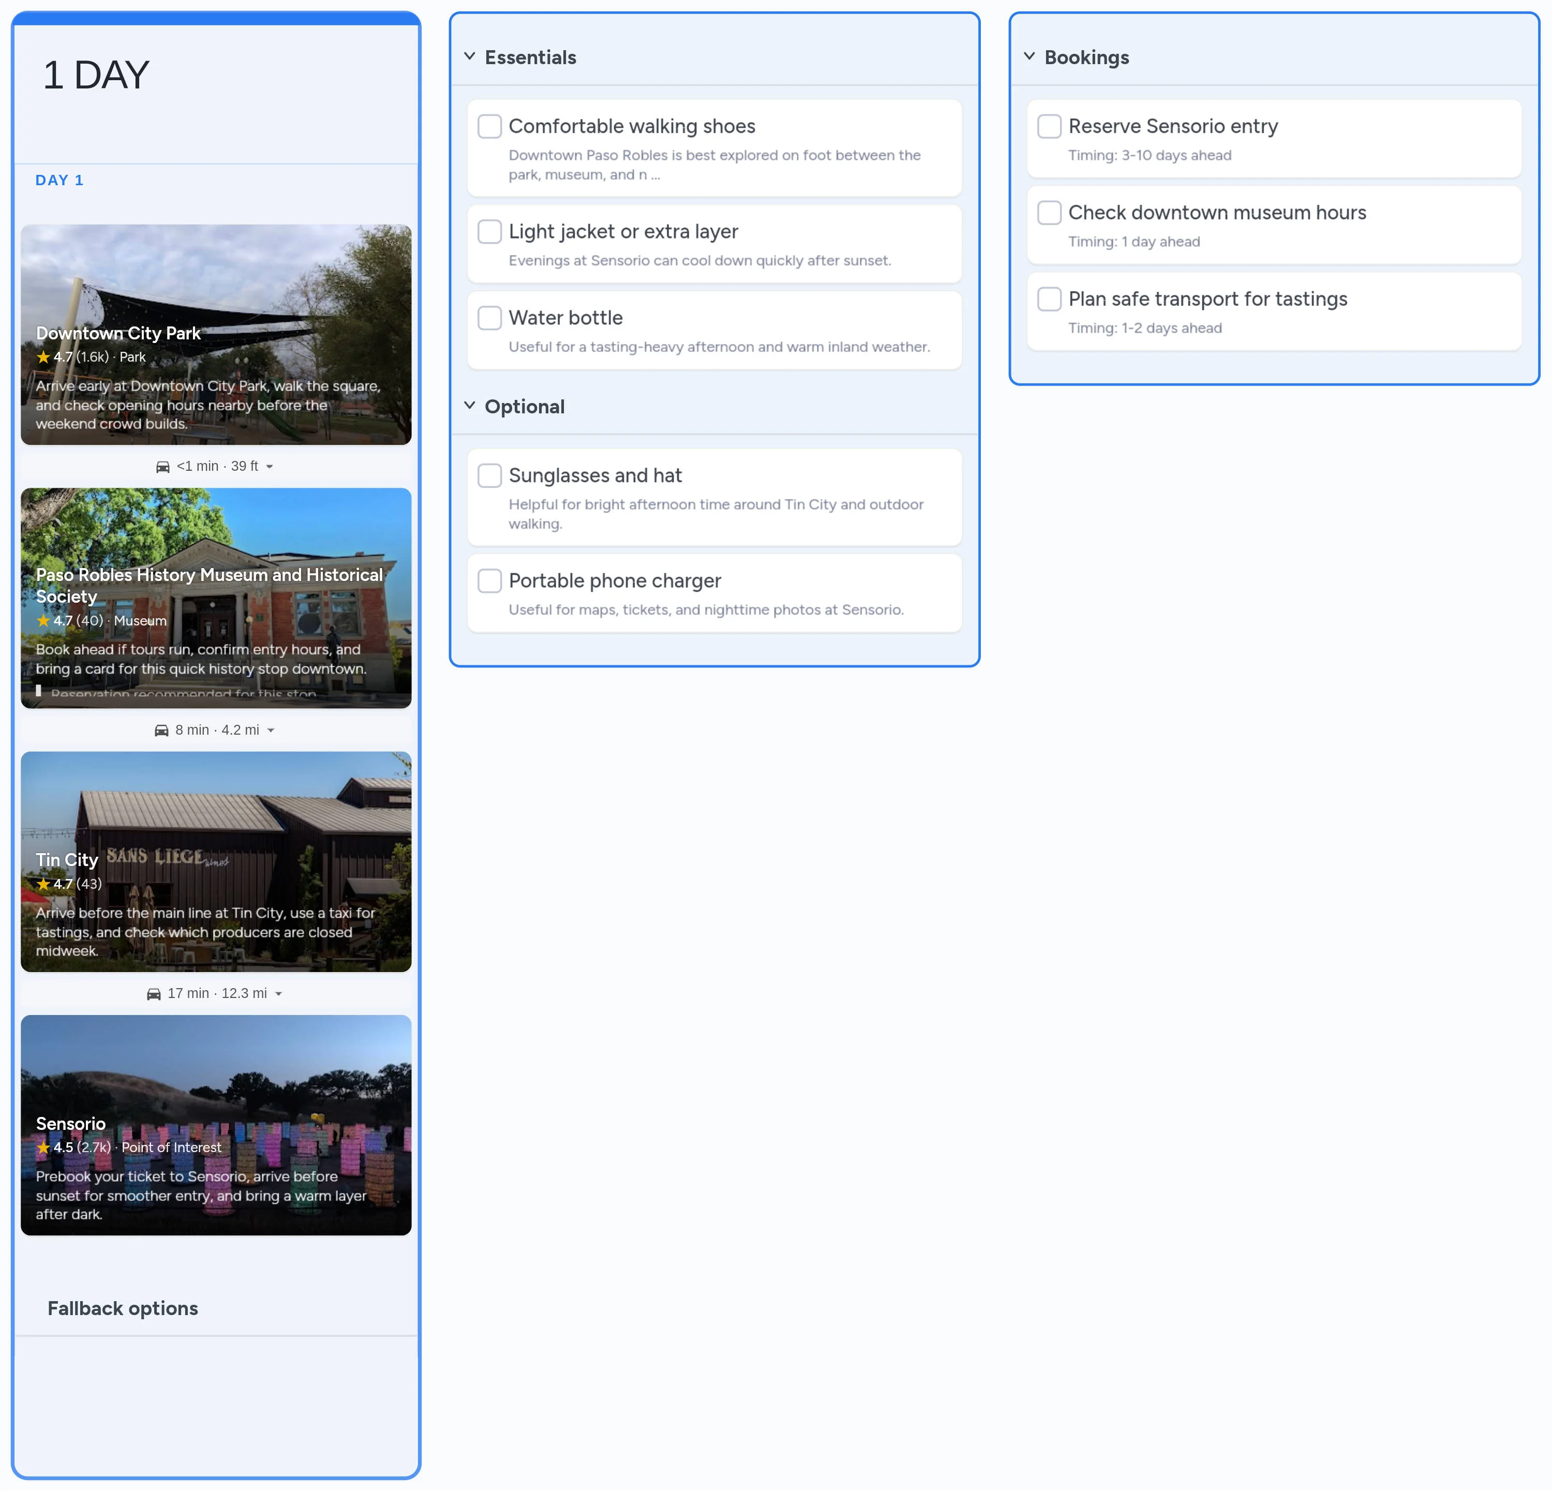Select the DAY 1 tab
The image size is (1552, 1491).
[59, 180]
